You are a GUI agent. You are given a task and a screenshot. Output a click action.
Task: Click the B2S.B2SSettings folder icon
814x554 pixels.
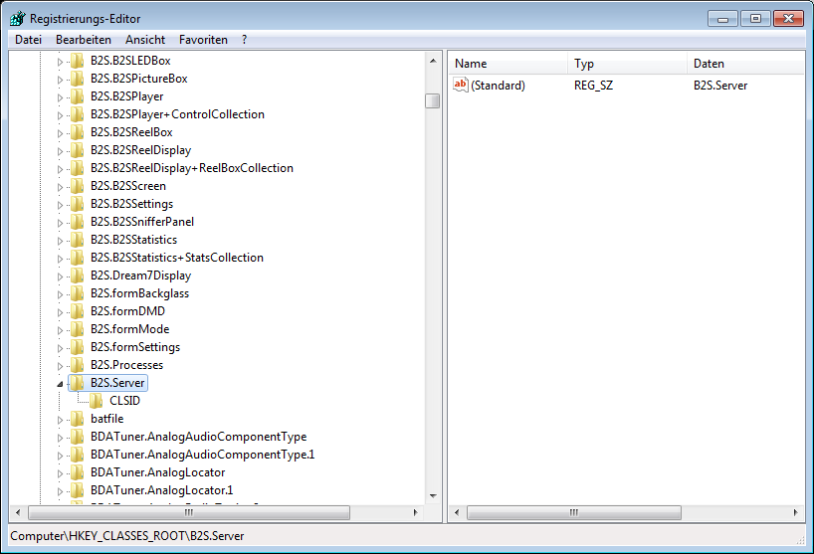pyautogui.click(x=77, y=204)
